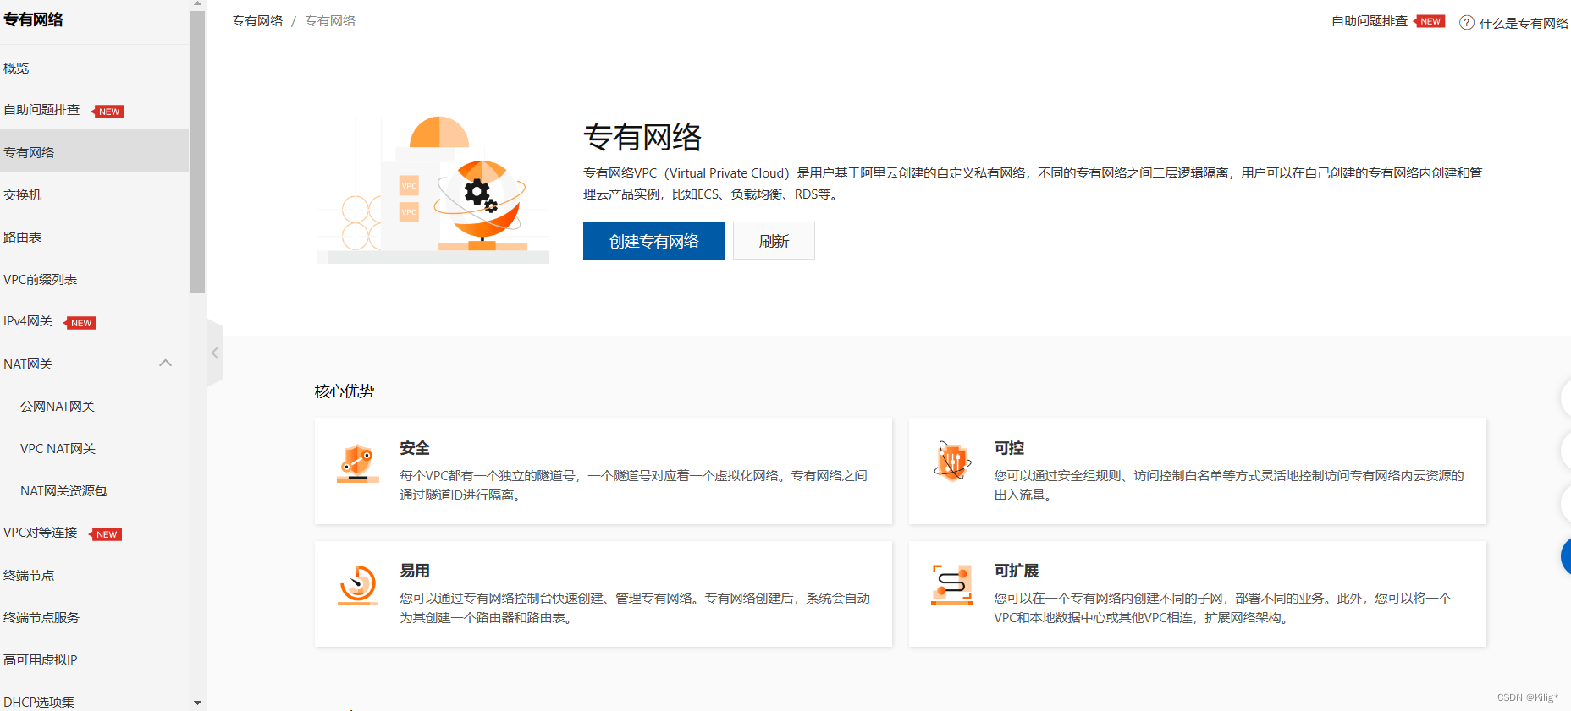Viewport: 1571px width, 711px height.
Task: Click the 安全 card title
Action: [415, 448]
